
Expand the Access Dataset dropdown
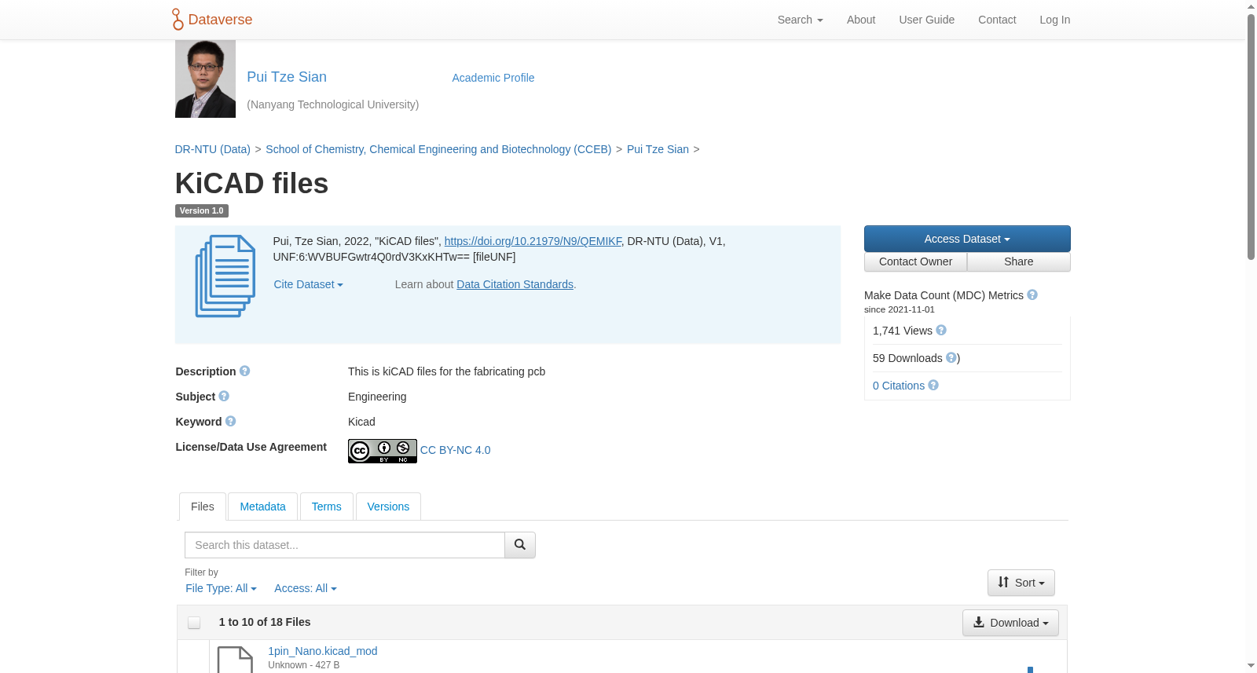point(967,239)
